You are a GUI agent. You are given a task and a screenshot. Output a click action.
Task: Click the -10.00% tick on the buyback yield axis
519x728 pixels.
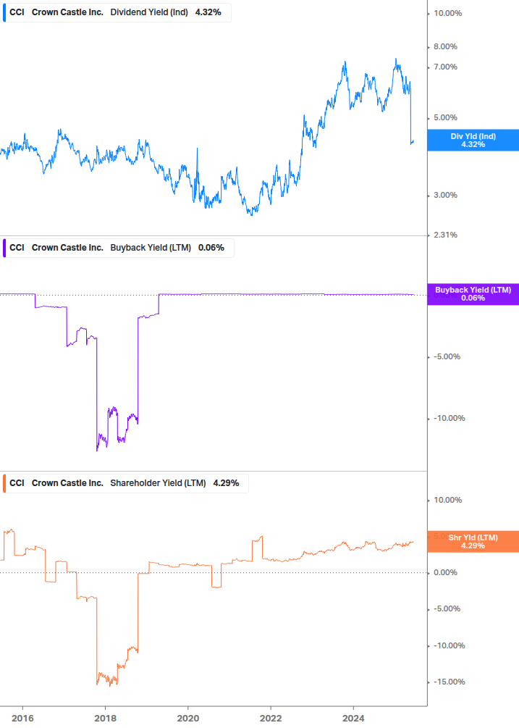point(450,418)
